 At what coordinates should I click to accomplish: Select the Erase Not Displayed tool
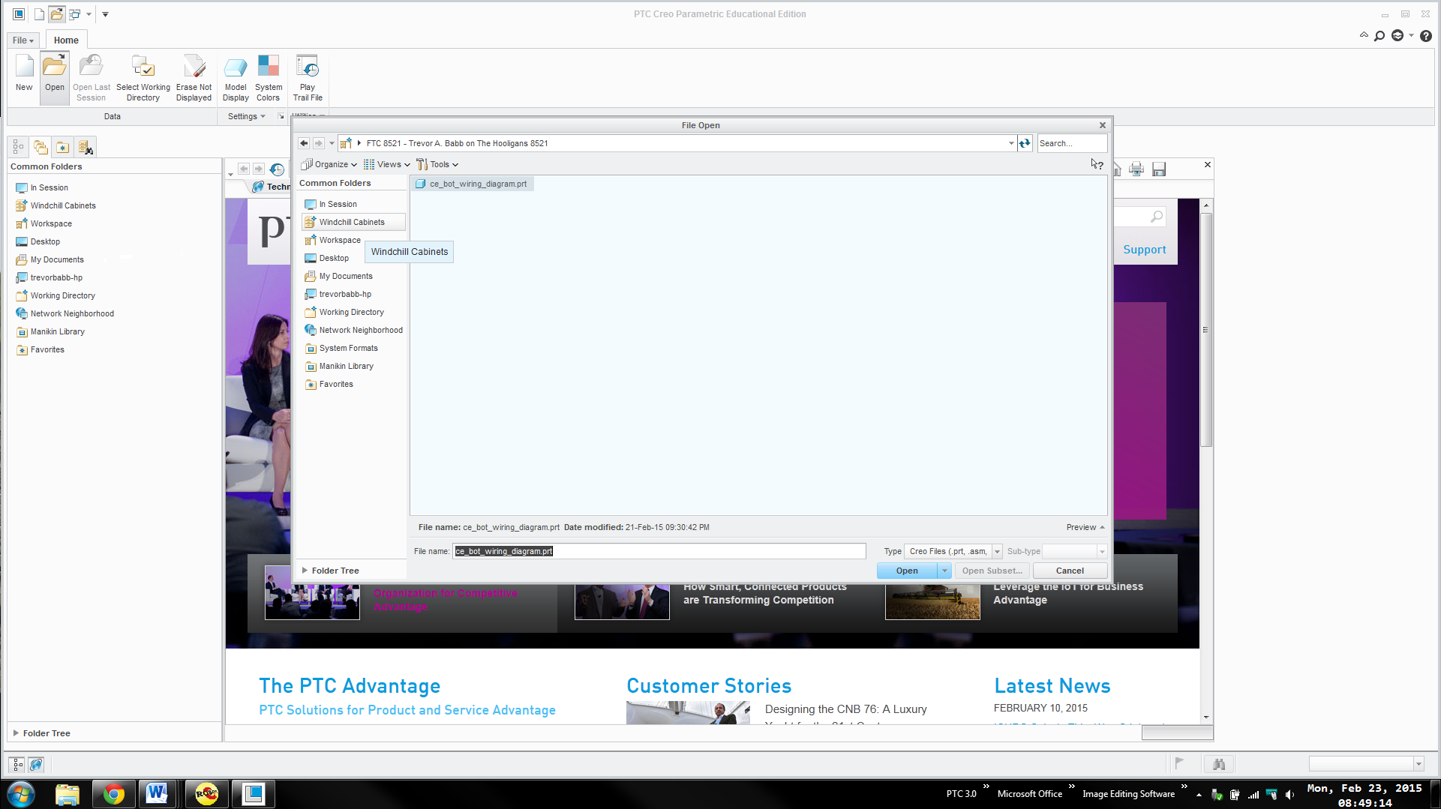(x=194, y=77)
